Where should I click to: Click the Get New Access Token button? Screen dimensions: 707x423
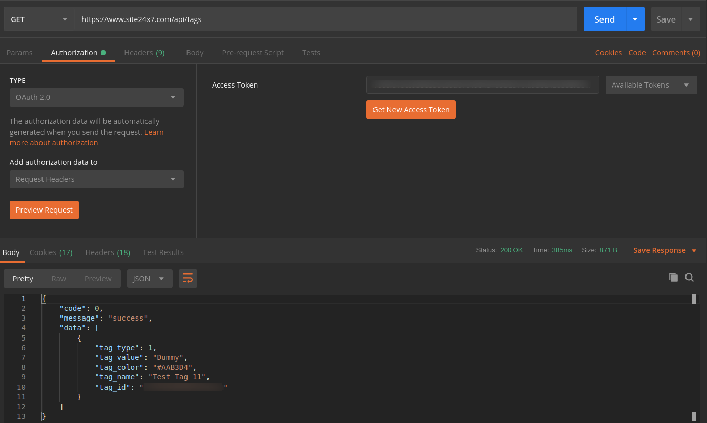411,110
